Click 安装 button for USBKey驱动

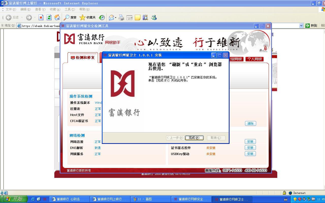[x=250, y=154]
